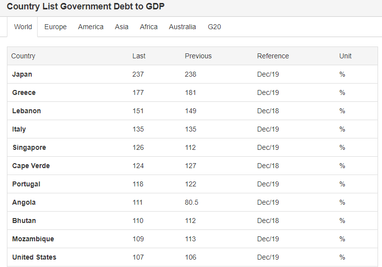Click the Lebanon country link
This screenshot has width=382, height=267.
27,111
